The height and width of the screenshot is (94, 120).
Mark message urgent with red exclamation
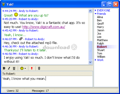point(32,68)
